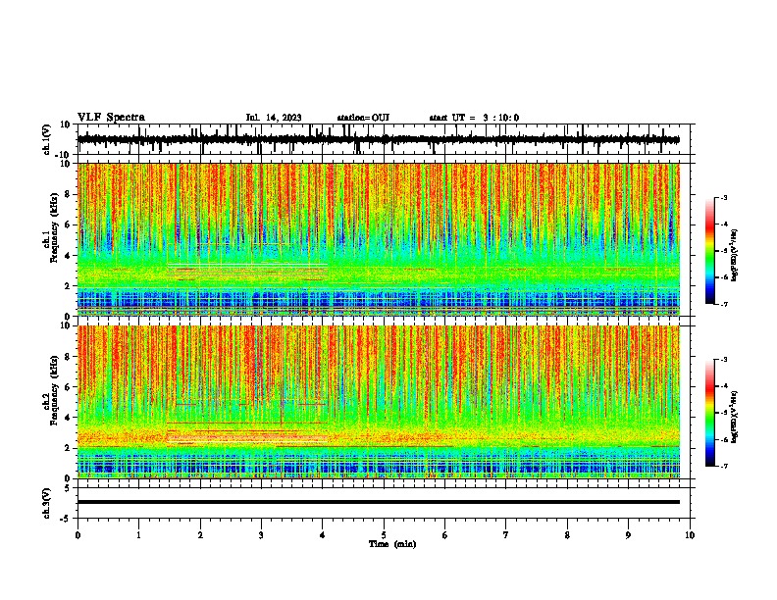Click the time axis tick label "9"

coord(628,535)
